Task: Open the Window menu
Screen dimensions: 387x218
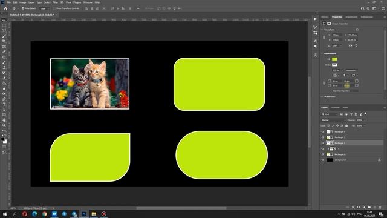Action: click(88, 2)
